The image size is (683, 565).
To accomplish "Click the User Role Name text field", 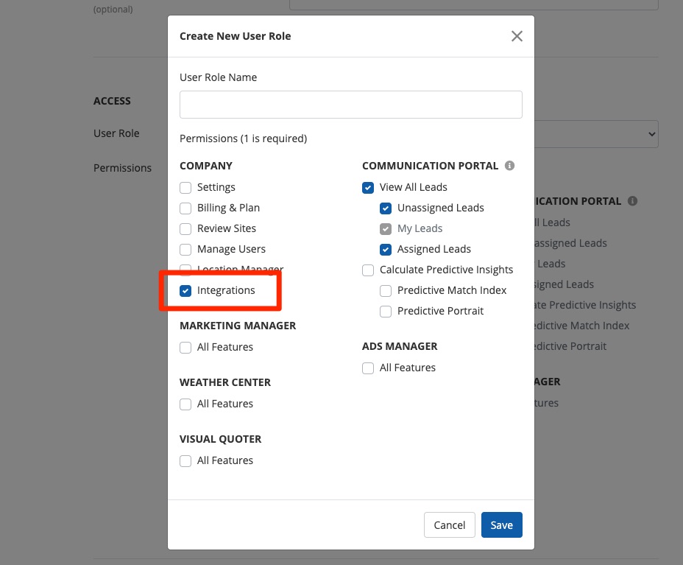I will (x=350, y=105).
